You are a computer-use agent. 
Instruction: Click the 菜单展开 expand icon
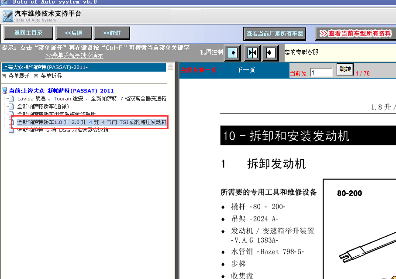4,76
